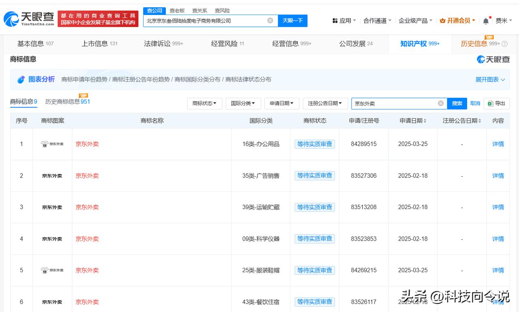Click 京东外卖 name in row 1
Screen dimensions: 519x312
87,144
